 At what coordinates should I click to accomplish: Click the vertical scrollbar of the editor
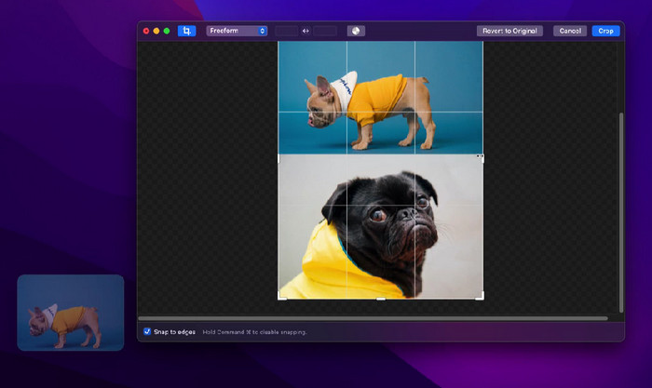pyautogui.click(x=621, y=212)
